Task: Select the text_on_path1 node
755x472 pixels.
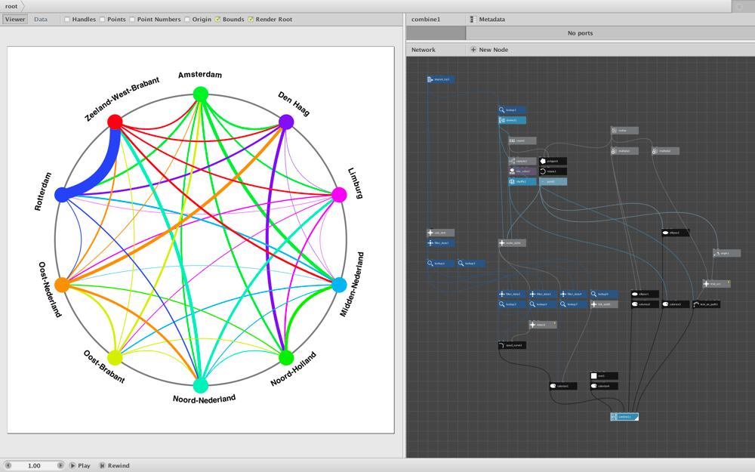Action: (707, 304)
